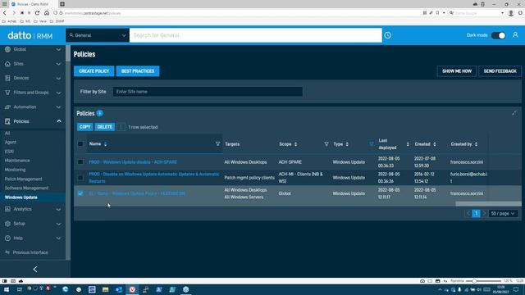This screenshot has width=525, height=295.
Task: Uncheck the Global policy row checkbox
Action: pyautogui.click(x=80, y=193)
